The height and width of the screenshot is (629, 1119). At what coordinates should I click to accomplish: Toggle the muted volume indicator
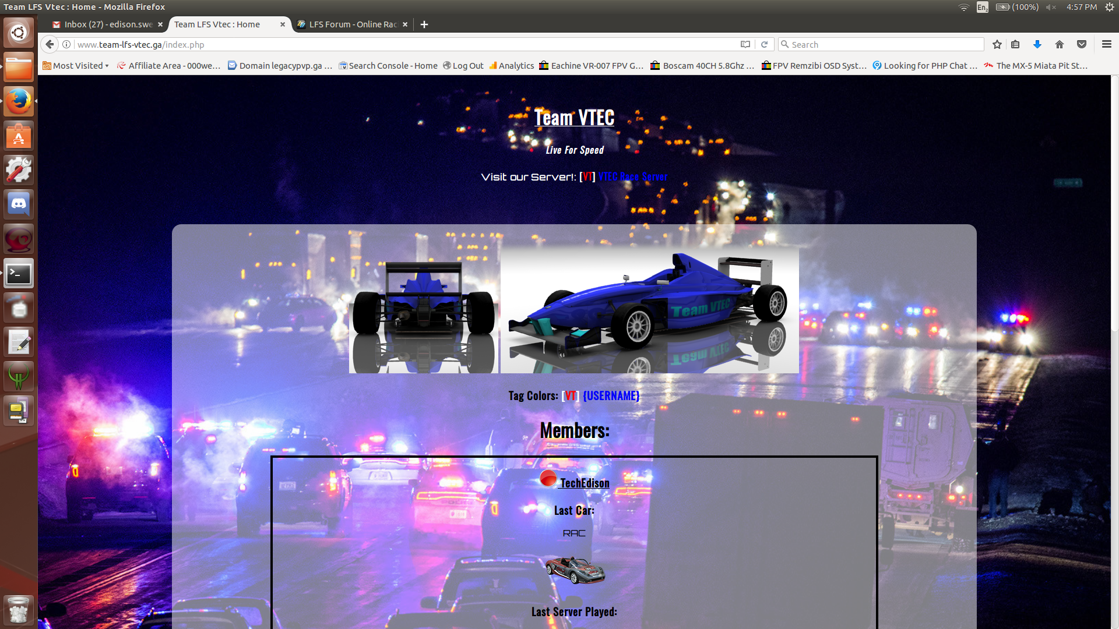[x=1051, y=7]
